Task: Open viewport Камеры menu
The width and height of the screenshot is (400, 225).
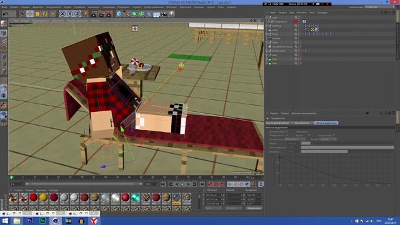Action: pyautogui.click(x=25, y=21)
